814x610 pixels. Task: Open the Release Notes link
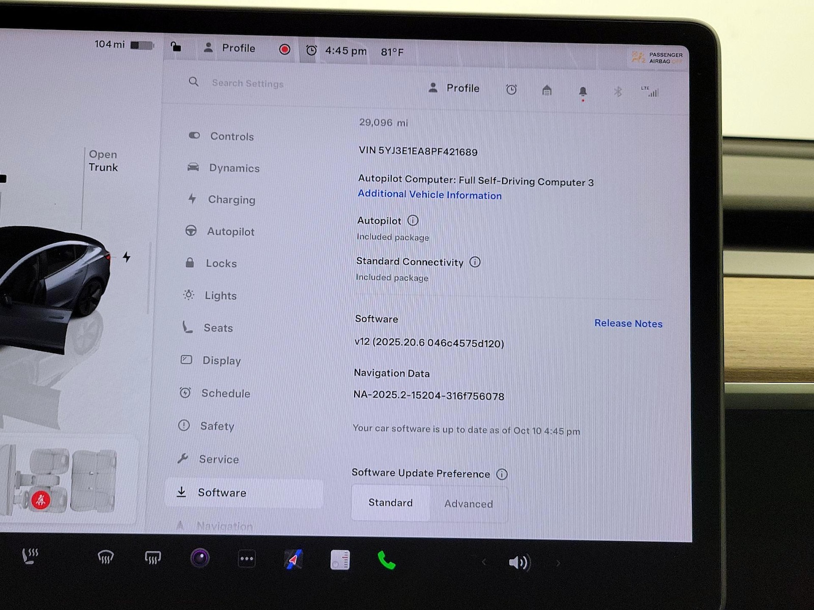click(628, 323)
